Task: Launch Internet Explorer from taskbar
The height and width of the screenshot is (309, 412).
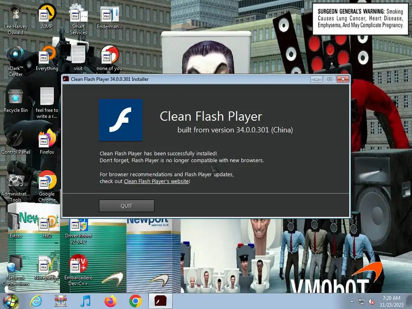Action: 36,301
